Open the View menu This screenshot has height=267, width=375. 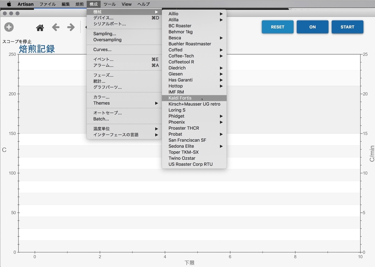(127, 4)
